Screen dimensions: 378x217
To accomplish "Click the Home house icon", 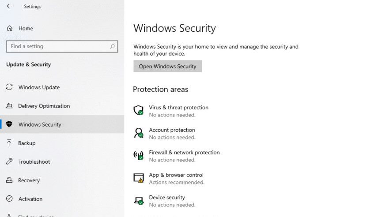I will 10,28.
